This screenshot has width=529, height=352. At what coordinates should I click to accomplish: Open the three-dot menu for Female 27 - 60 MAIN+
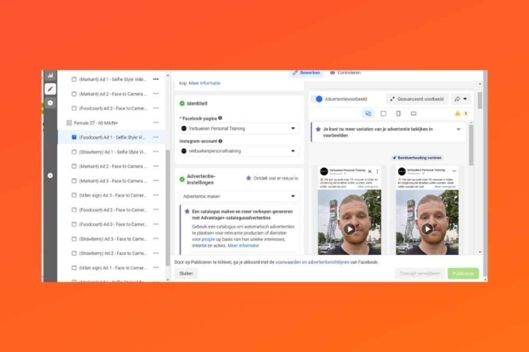[156, 123]
